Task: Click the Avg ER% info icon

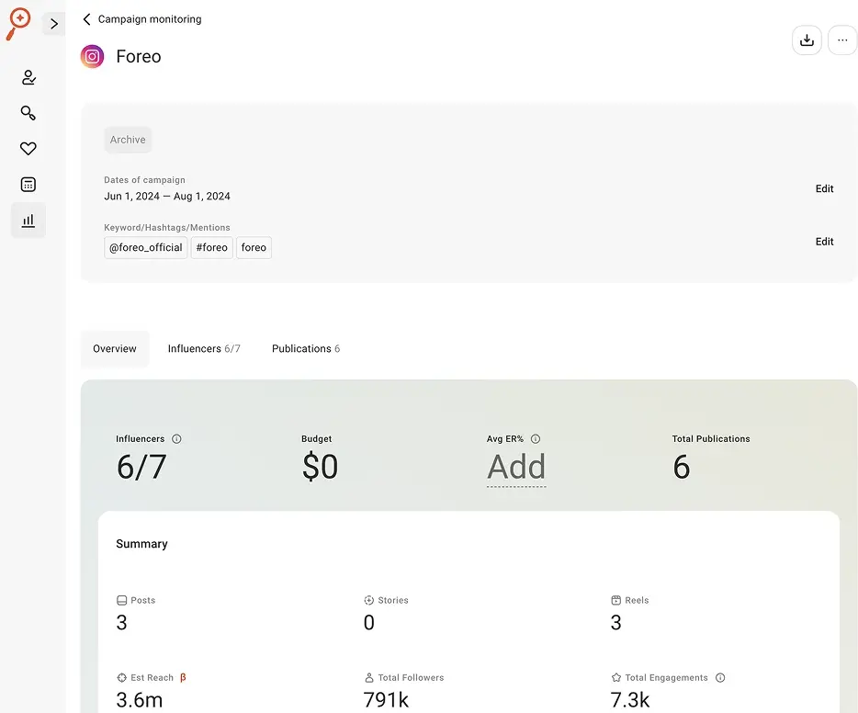Action: click(535, 438)
